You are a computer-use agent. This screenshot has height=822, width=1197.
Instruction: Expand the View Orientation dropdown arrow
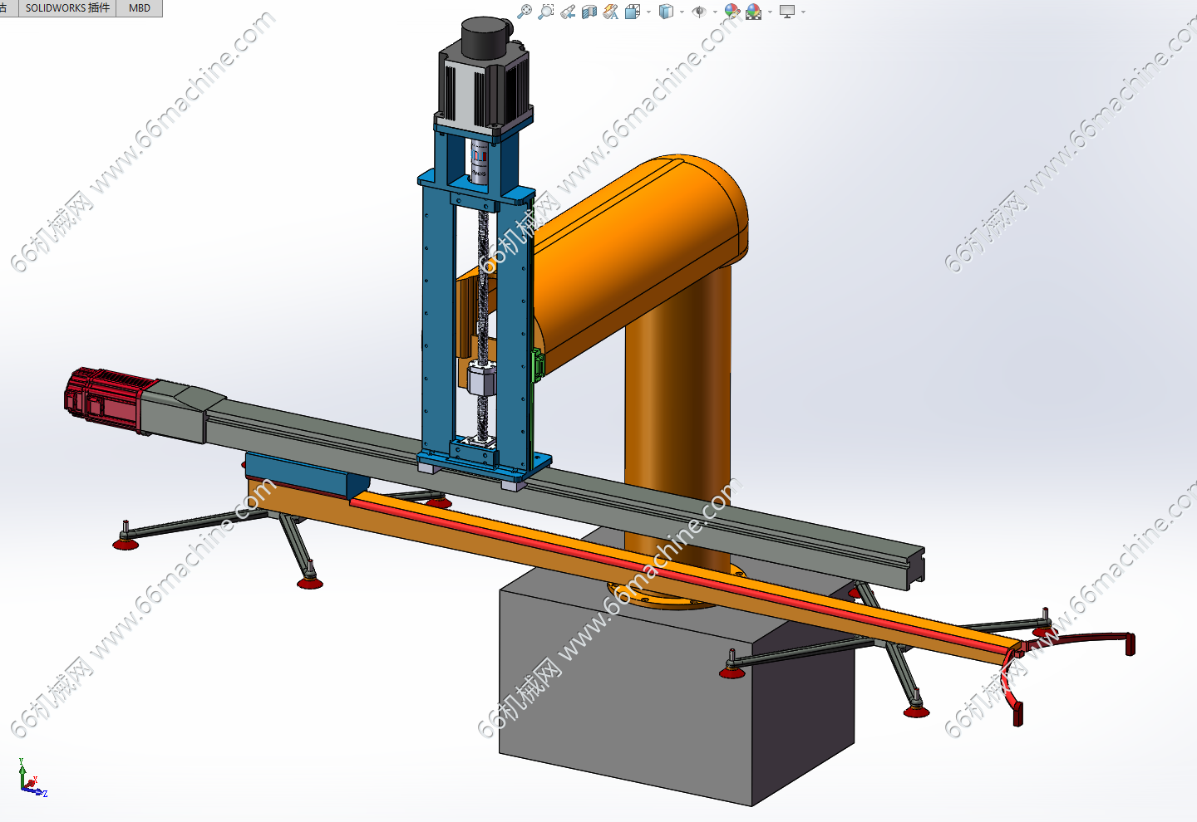tap(648, 12)
